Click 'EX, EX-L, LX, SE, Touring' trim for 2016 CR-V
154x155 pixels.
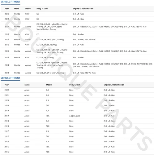46,45
